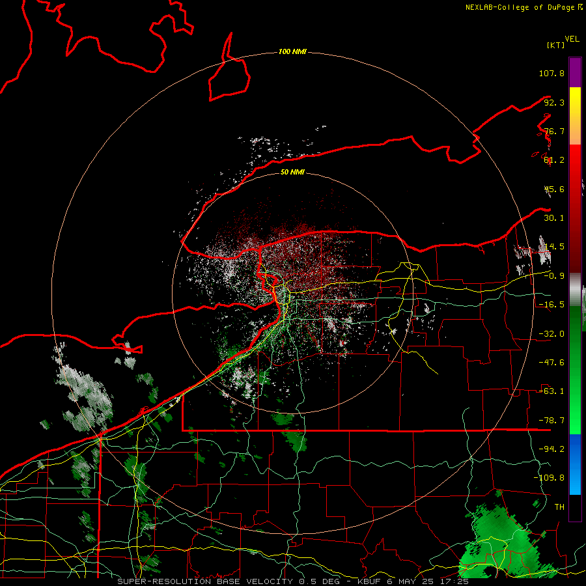Select the -78.7 scale value
Viewport: 586px width, 586px height.
[551, 421]
